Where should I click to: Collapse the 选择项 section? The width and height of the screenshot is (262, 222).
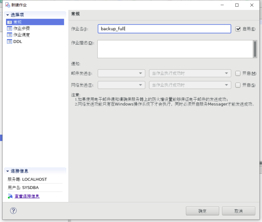click(x=7, y=15)
